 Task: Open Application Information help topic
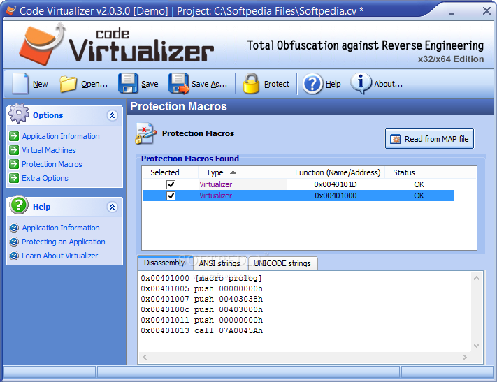[x=61, y=228]
